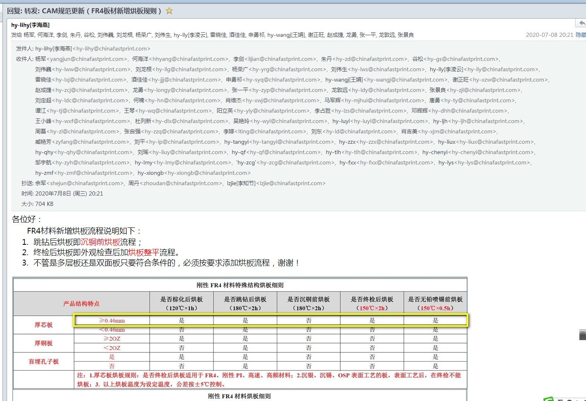586x401 pixels.
Task: Click the 盲埋孔子板 row label
Action: [44, 362]
